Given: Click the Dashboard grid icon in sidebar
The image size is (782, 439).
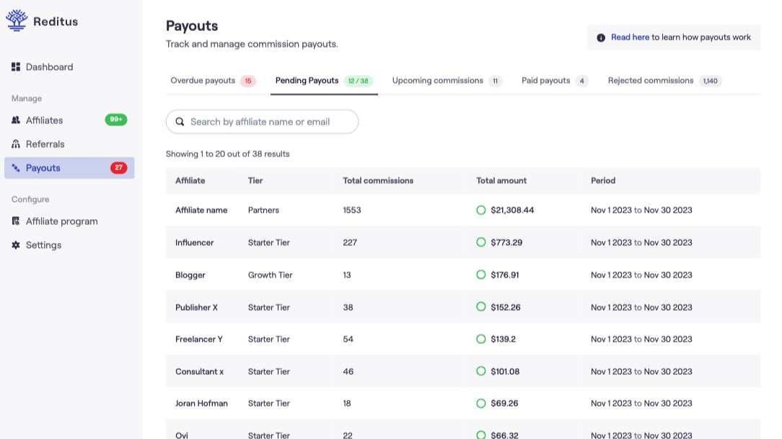Looking at the screenshot, I should pyautogui.click(x=16, y=67).
